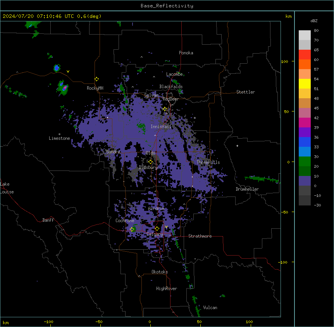Click the Ponoka city label
This screenshot has height=327, width=334.
pyautogui.click(x=186, y=53)
